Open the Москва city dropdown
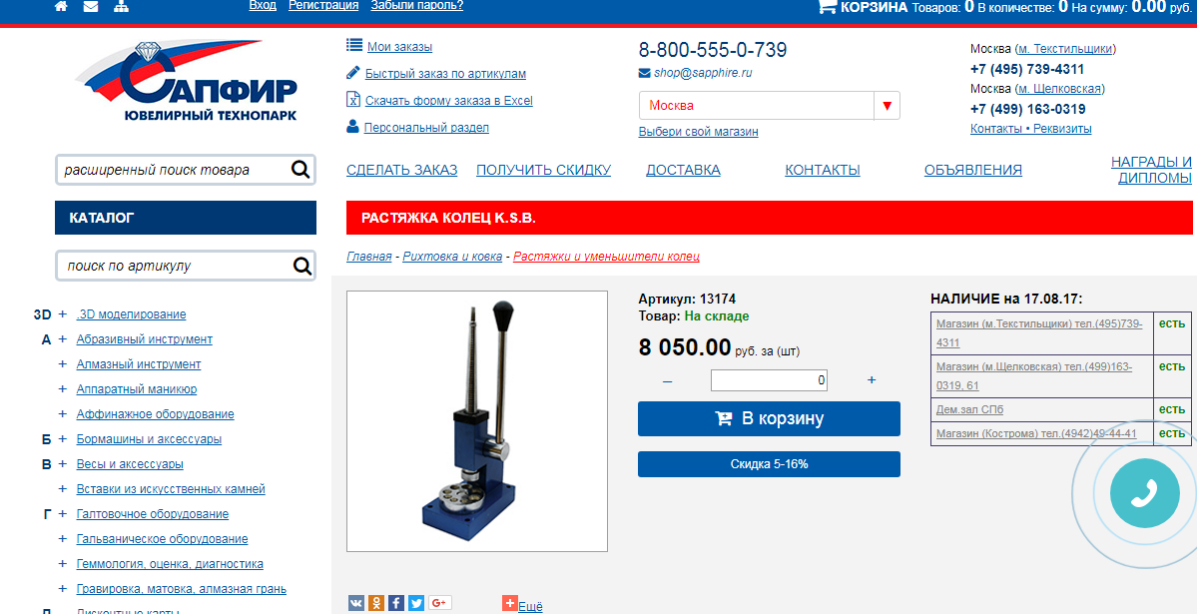Viewport: 1197px width, 614px height. coord(770,106)
